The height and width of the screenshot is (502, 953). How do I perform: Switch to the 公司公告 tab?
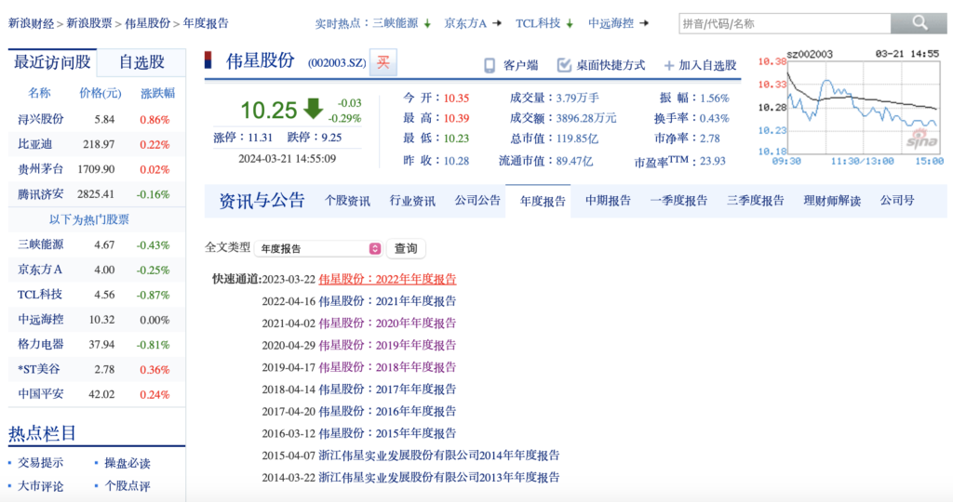point(477,201)
